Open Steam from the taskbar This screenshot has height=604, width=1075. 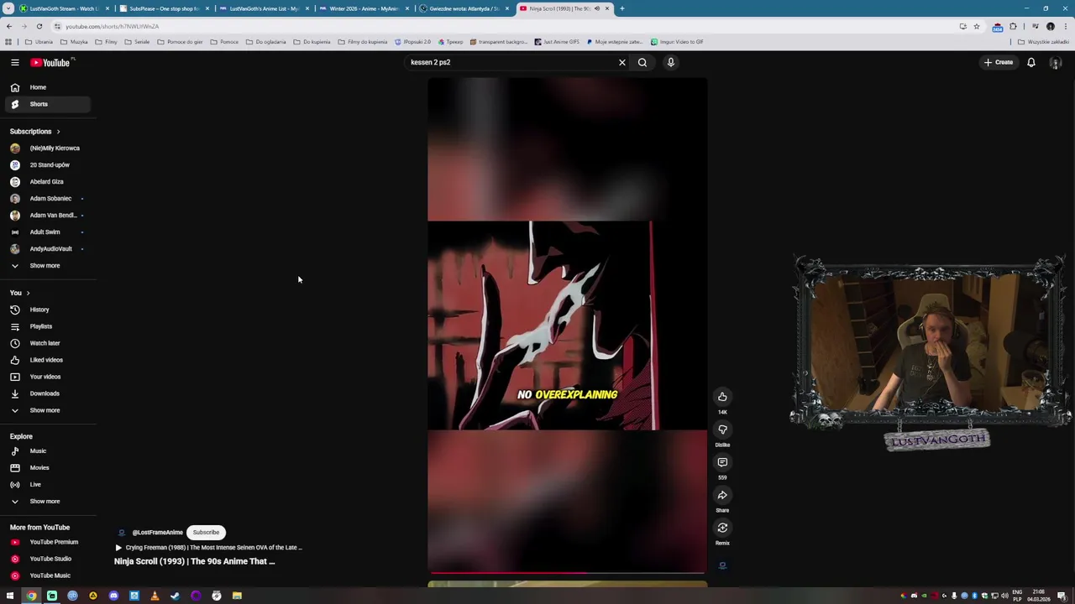point(175,596)
